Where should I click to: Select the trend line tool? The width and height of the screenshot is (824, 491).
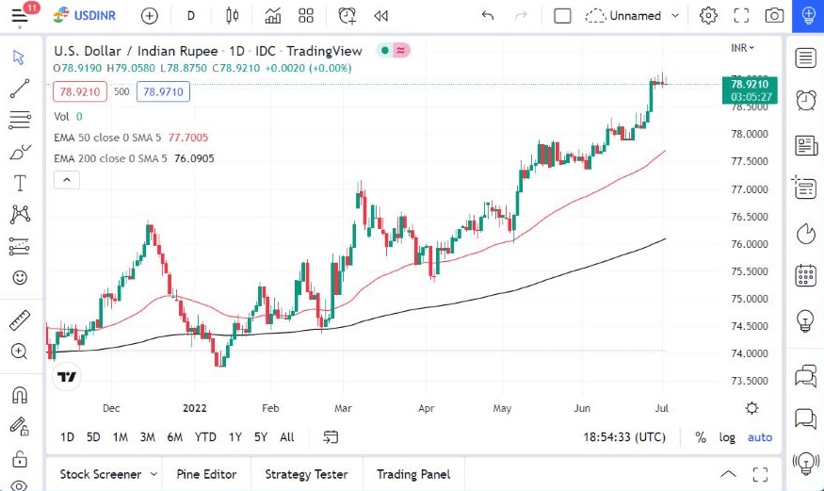click(20, 89)
